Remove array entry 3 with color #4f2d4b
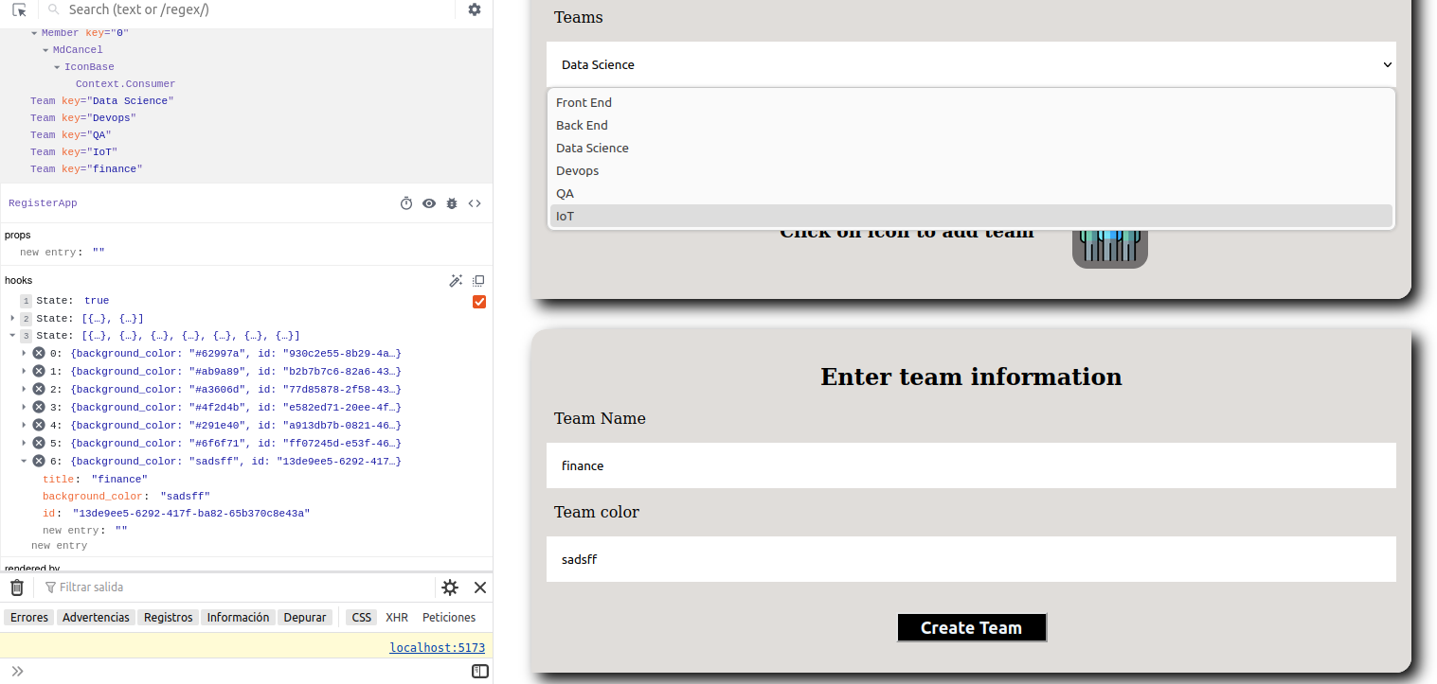Screen dimensions: 1437x684 tap(39, 407)
